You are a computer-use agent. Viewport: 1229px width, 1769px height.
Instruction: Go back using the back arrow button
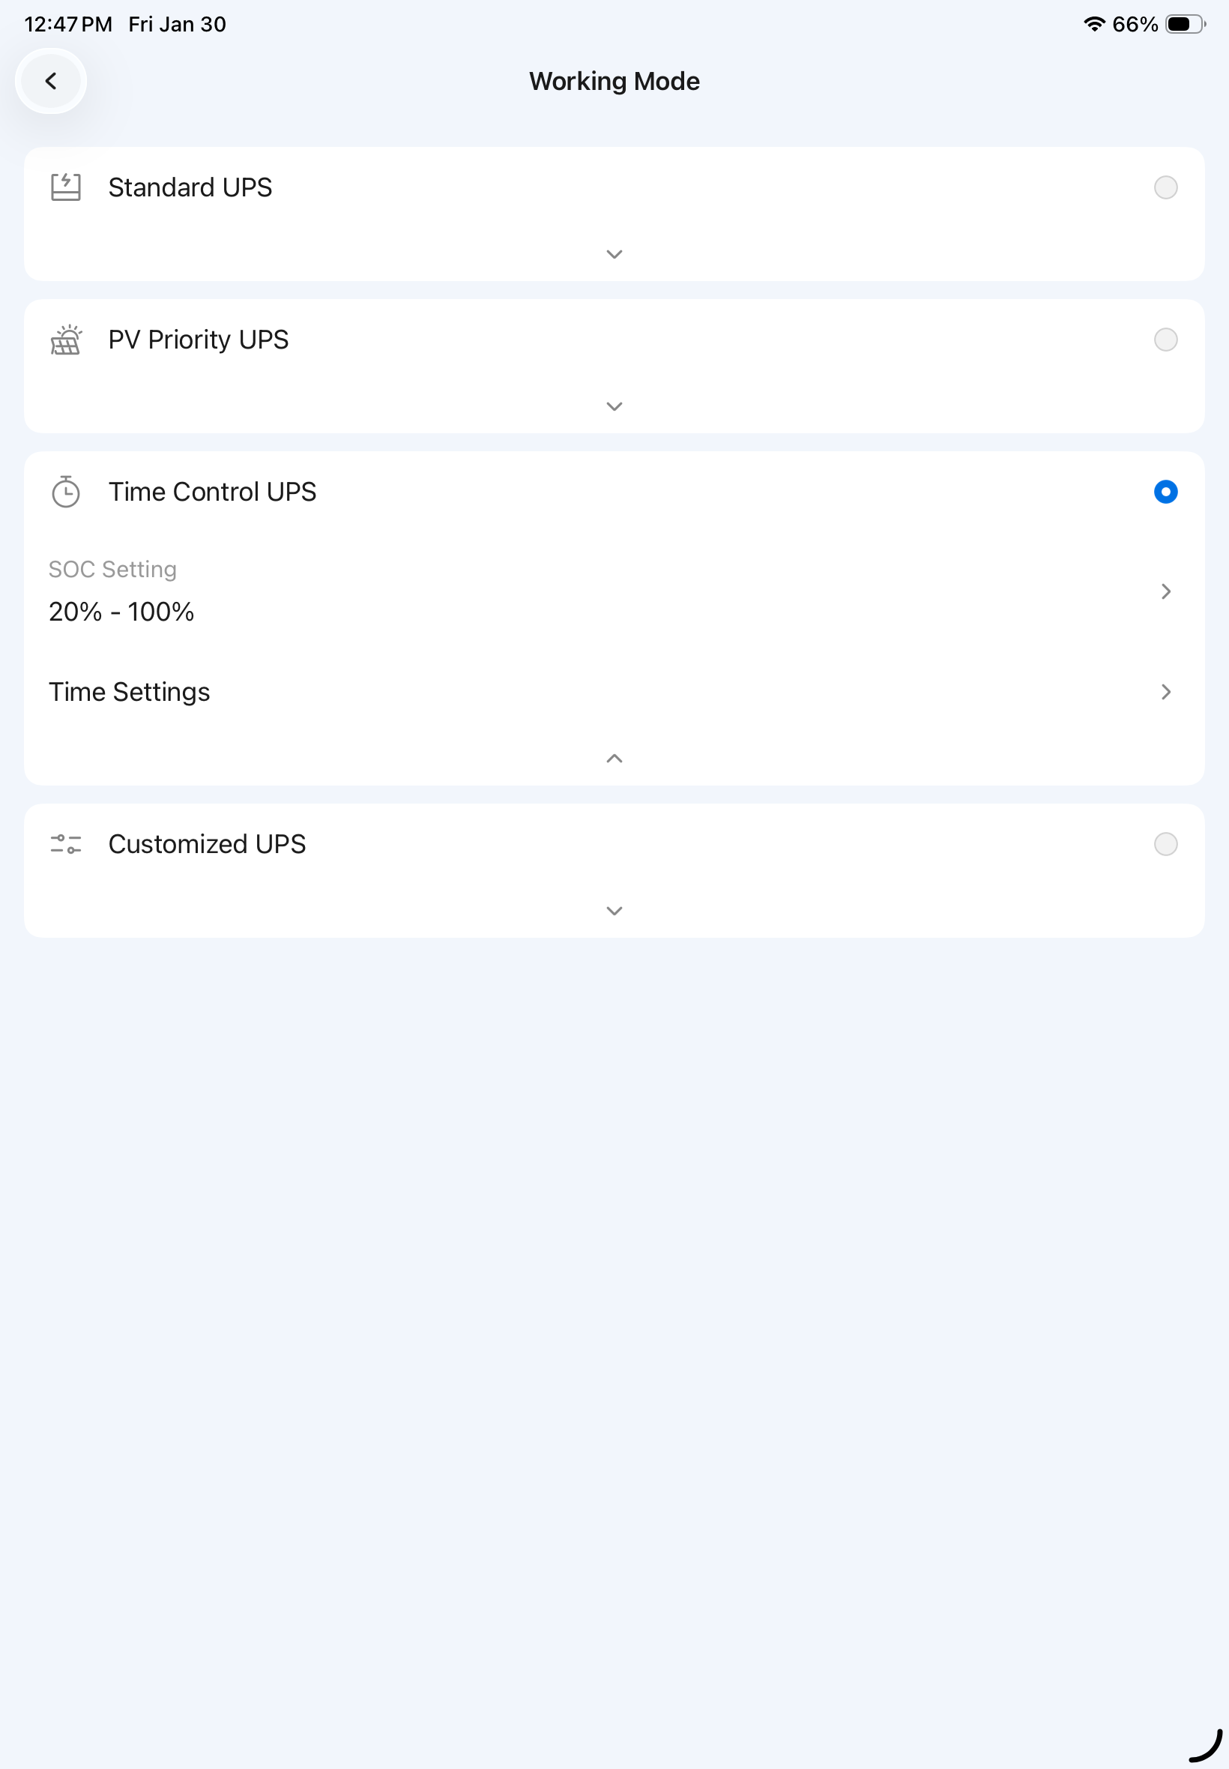point(51,81)
